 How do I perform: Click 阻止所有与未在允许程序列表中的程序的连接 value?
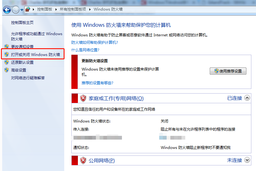pos(198,129)
